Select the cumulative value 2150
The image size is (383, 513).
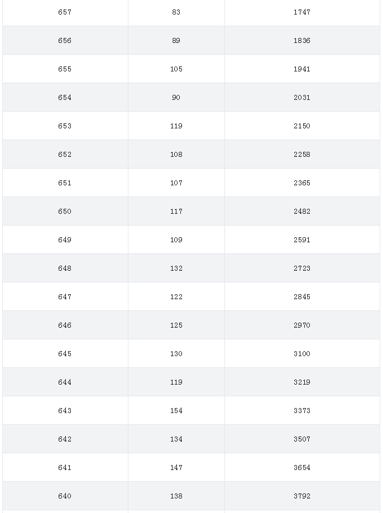pos(302,126)
